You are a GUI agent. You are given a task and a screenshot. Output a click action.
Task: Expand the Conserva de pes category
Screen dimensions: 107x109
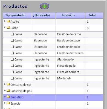coord(5,90)
